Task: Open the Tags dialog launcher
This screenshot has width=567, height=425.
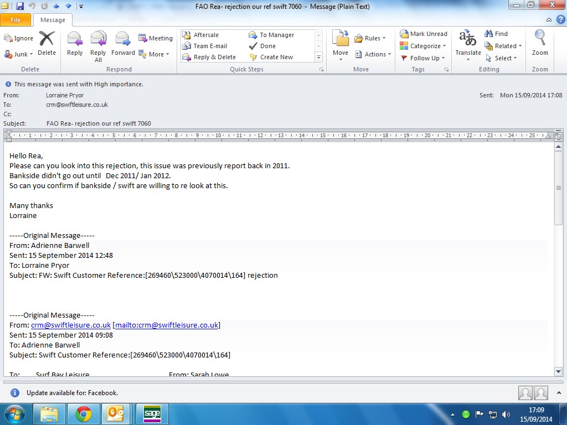Action: coord(447,69)
